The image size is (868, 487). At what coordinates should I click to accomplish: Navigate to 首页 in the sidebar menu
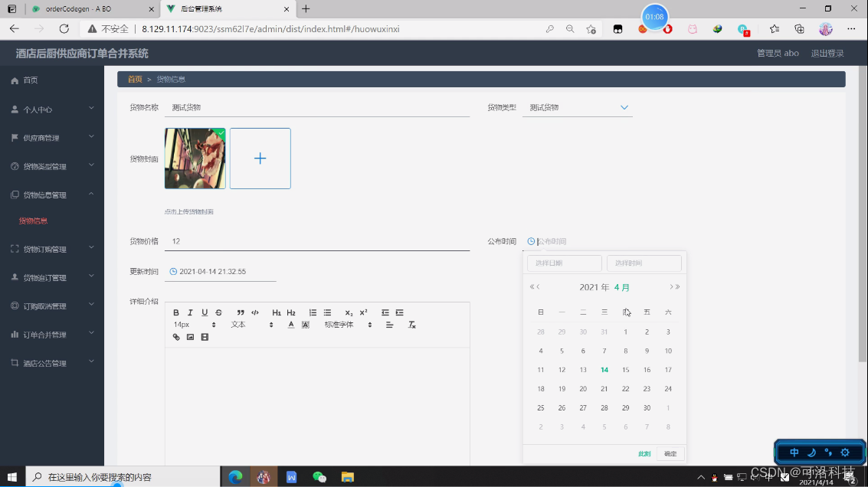[32, 80]
